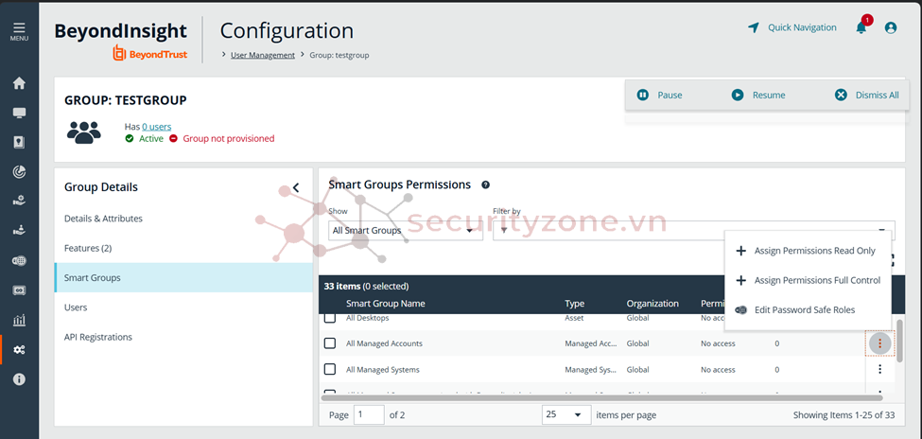The height and width of the screenshot is (439, 922).
Task: Open the user profile icon
Action: tap(890, 28)
